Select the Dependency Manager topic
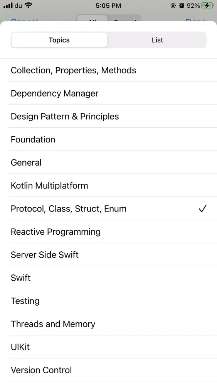The height and width of the screenshot is (386, 217). pos(108,93)
